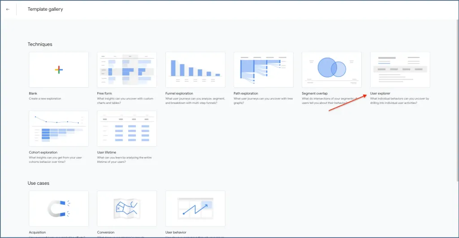
Task: Click the Blank template title
Action: coord(33,93)
